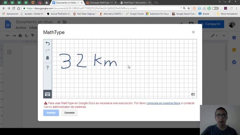
Task: Collapse the Docs menus with the up chevron
Action: [224, 36]
